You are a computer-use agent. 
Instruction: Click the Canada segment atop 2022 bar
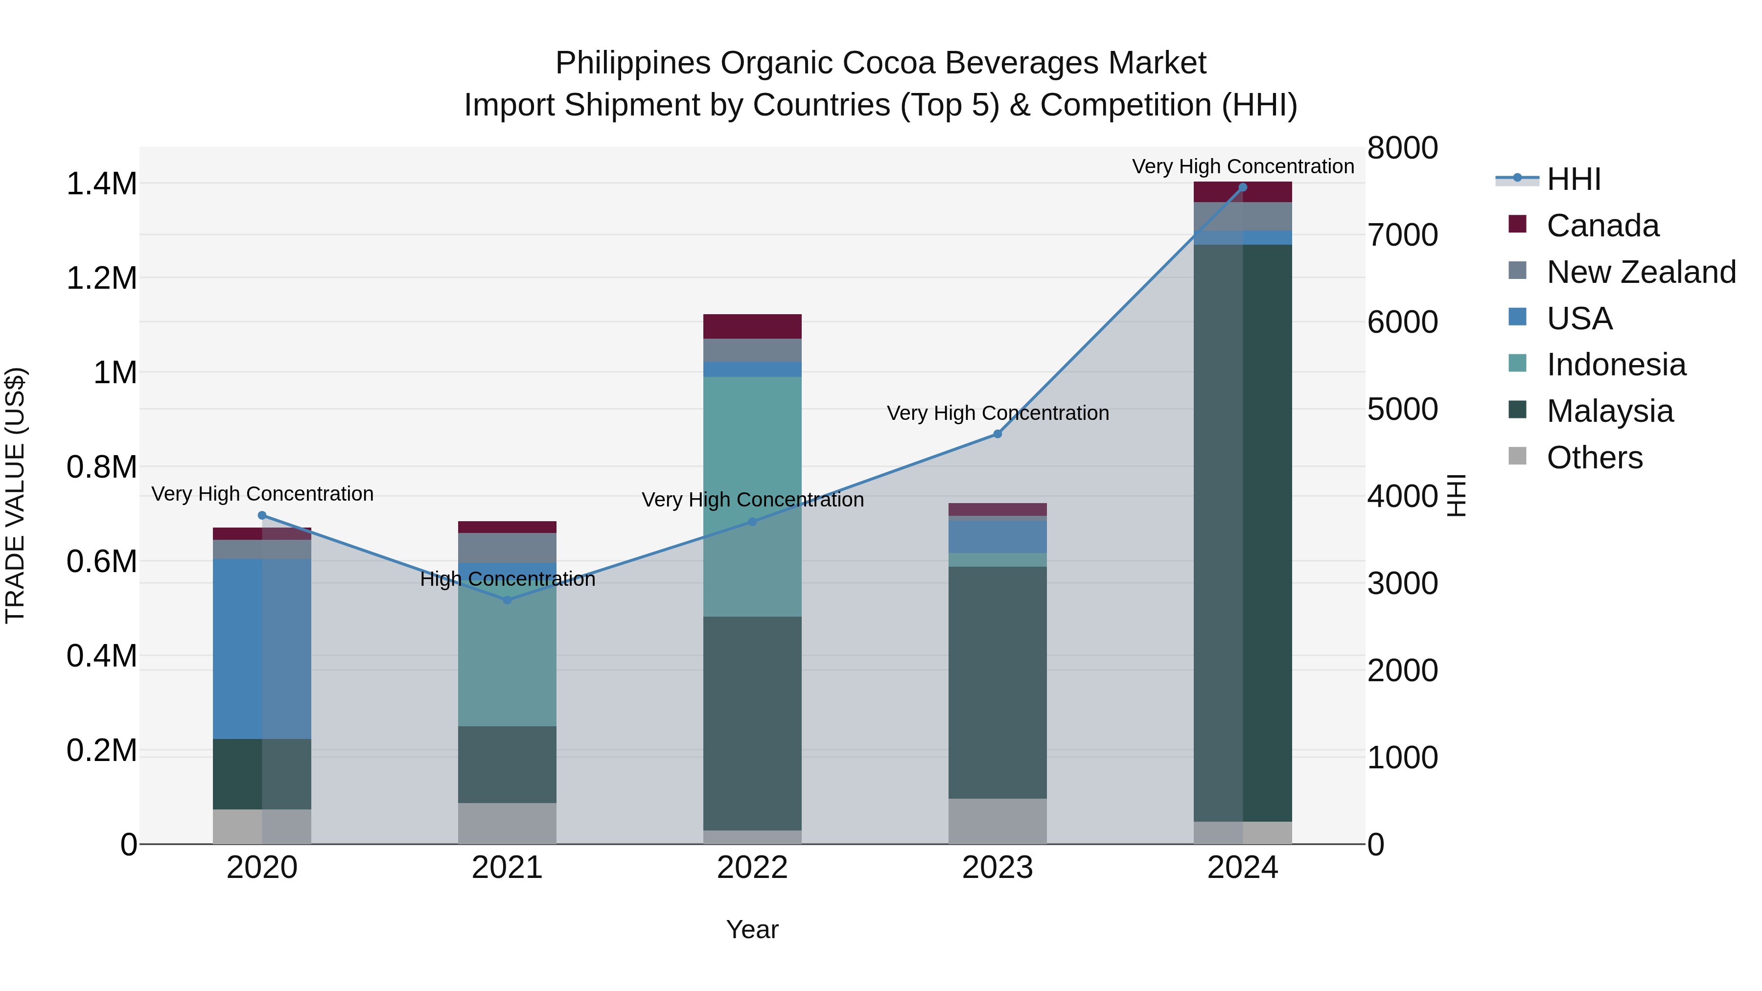point(752,327)
